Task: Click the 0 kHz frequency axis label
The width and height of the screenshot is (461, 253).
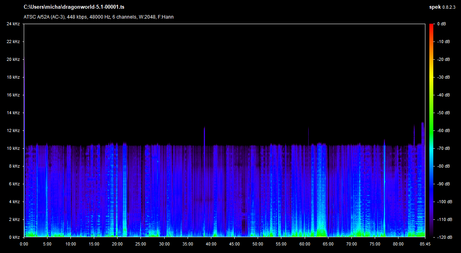Action: 14,237
